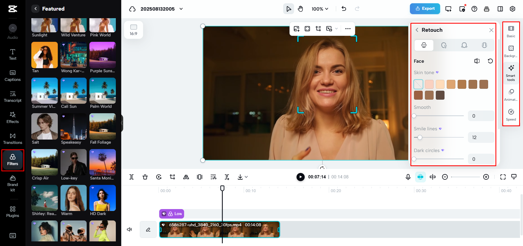Open the Crop tool above the timeline
523x246 pixels.
click(172, 177)
